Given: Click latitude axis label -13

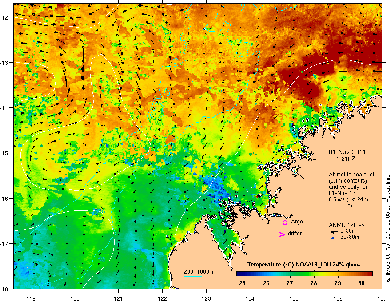Looking at the screenshot, I should tap(5, 63).
